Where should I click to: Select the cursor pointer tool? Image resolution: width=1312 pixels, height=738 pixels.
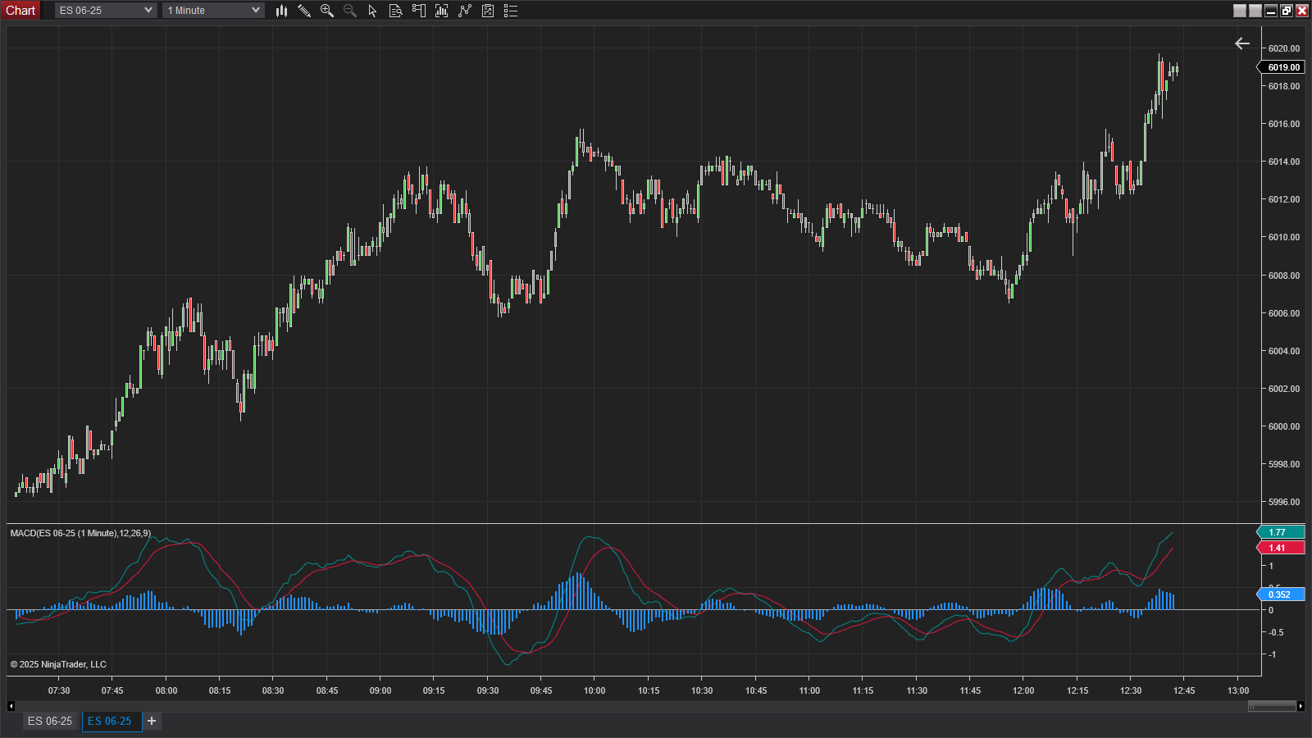coord(372,11)
